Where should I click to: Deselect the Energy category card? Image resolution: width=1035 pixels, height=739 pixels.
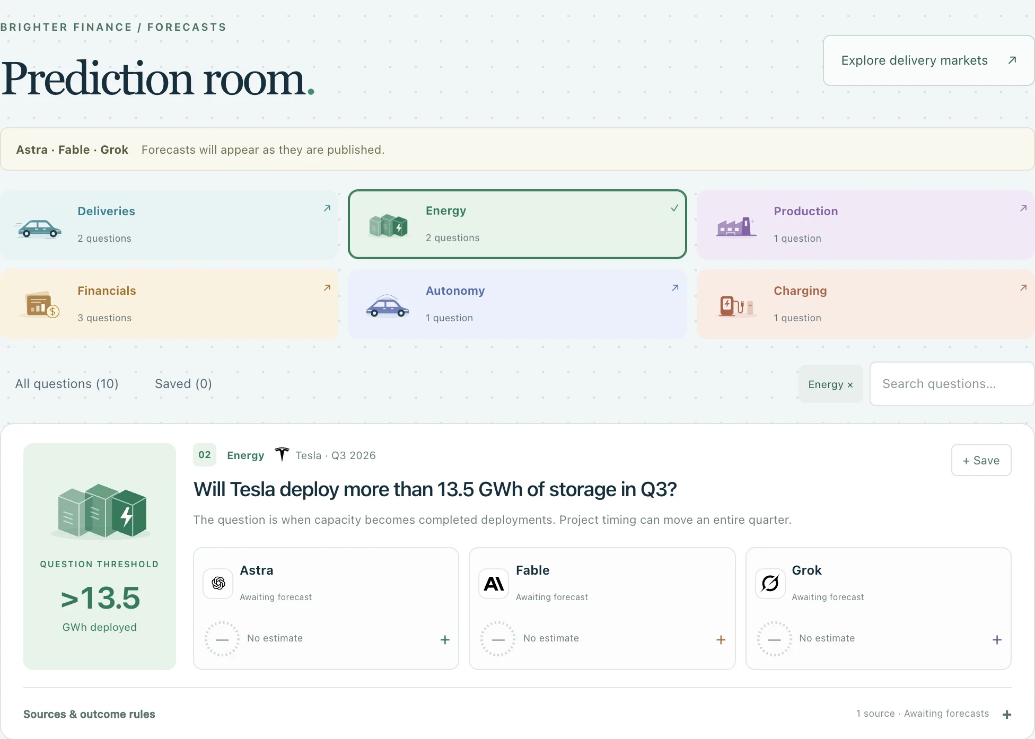pos(517,224)
